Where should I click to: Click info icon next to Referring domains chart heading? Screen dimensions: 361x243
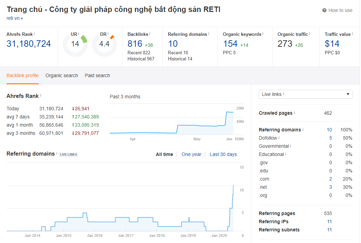click(x=57, y=153)
